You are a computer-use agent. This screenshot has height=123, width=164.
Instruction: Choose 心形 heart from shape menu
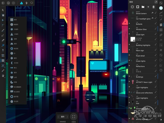[17, 77]
